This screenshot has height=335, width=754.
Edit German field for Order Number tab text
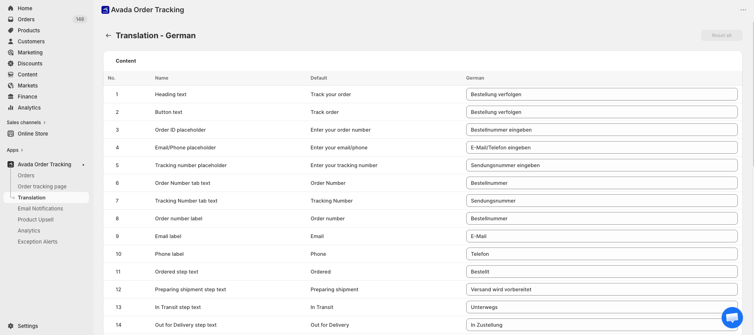(602, 183)
